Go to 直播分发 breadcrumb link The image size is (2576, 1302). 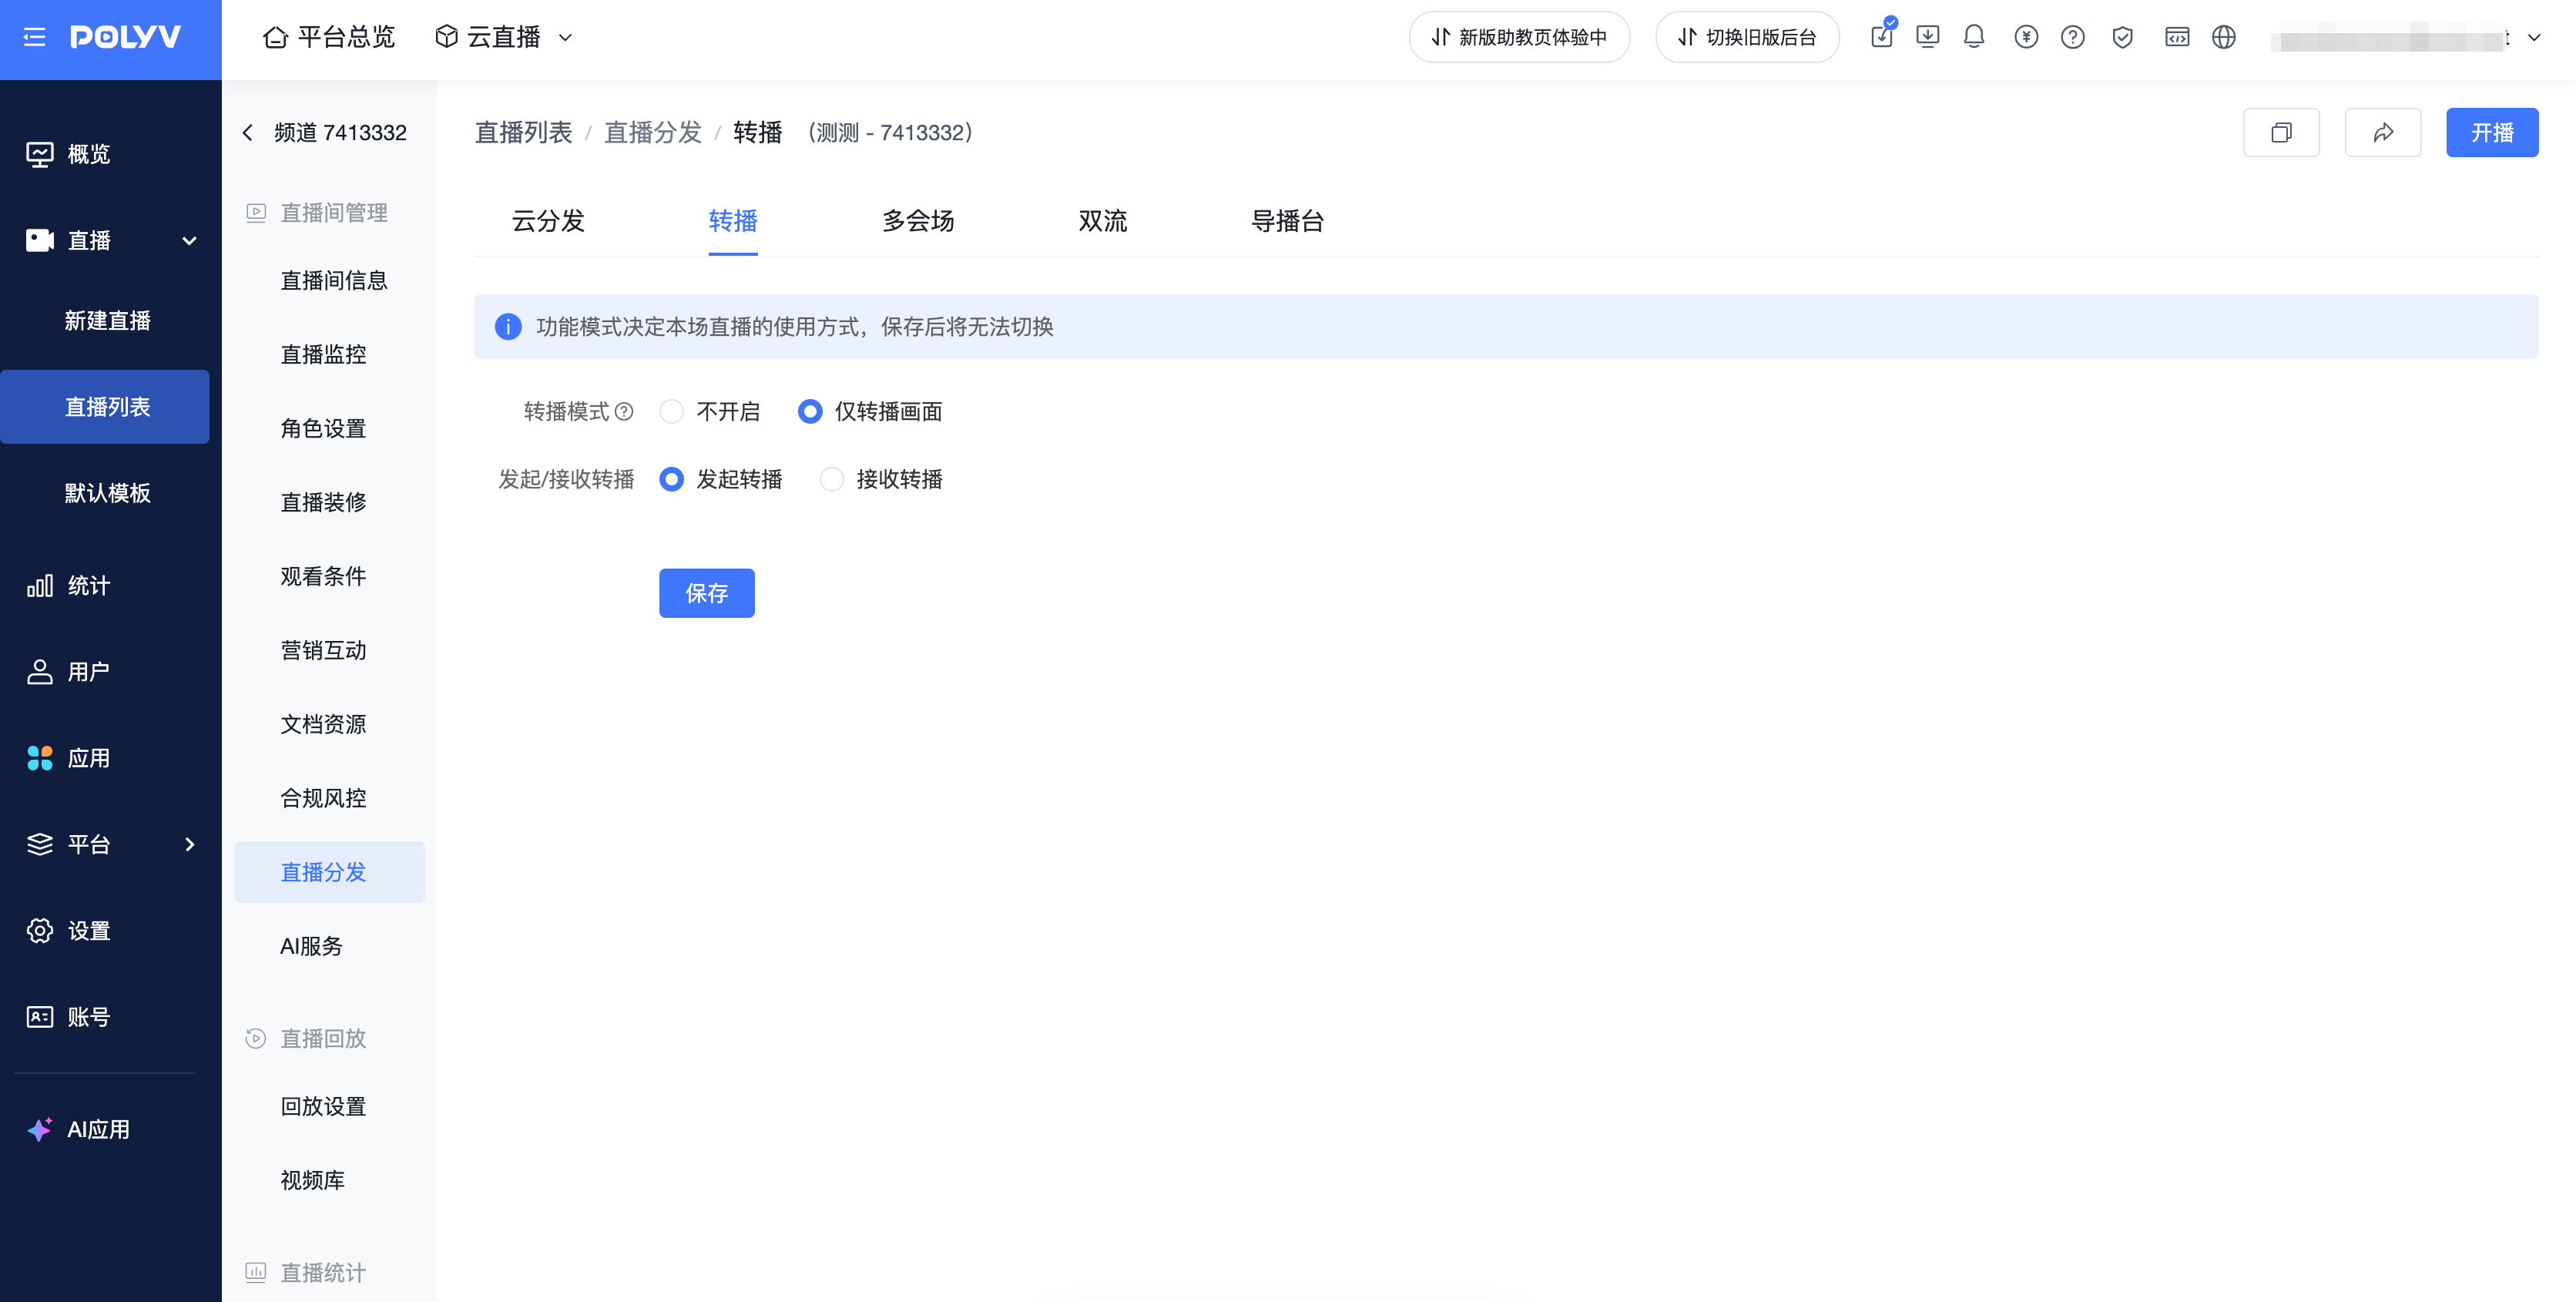click(653, 133)
